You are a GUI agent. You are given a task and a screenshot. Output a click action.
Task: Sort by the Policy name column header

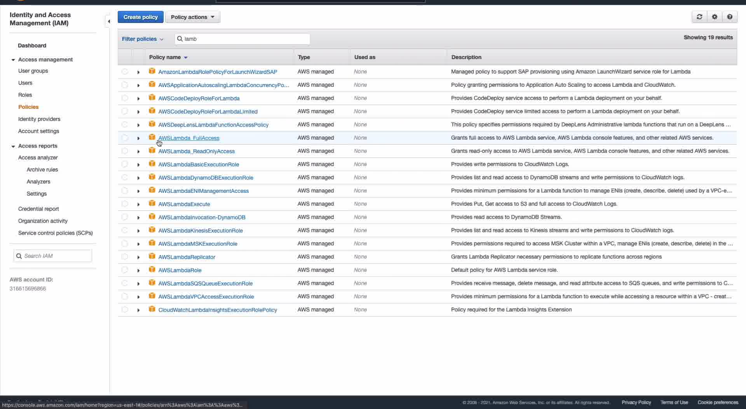pos(168,57)
